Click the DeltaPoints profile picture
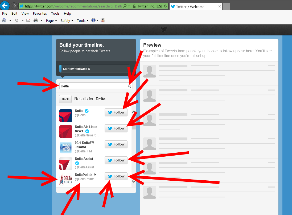292x215 pixels. [65, 179]
